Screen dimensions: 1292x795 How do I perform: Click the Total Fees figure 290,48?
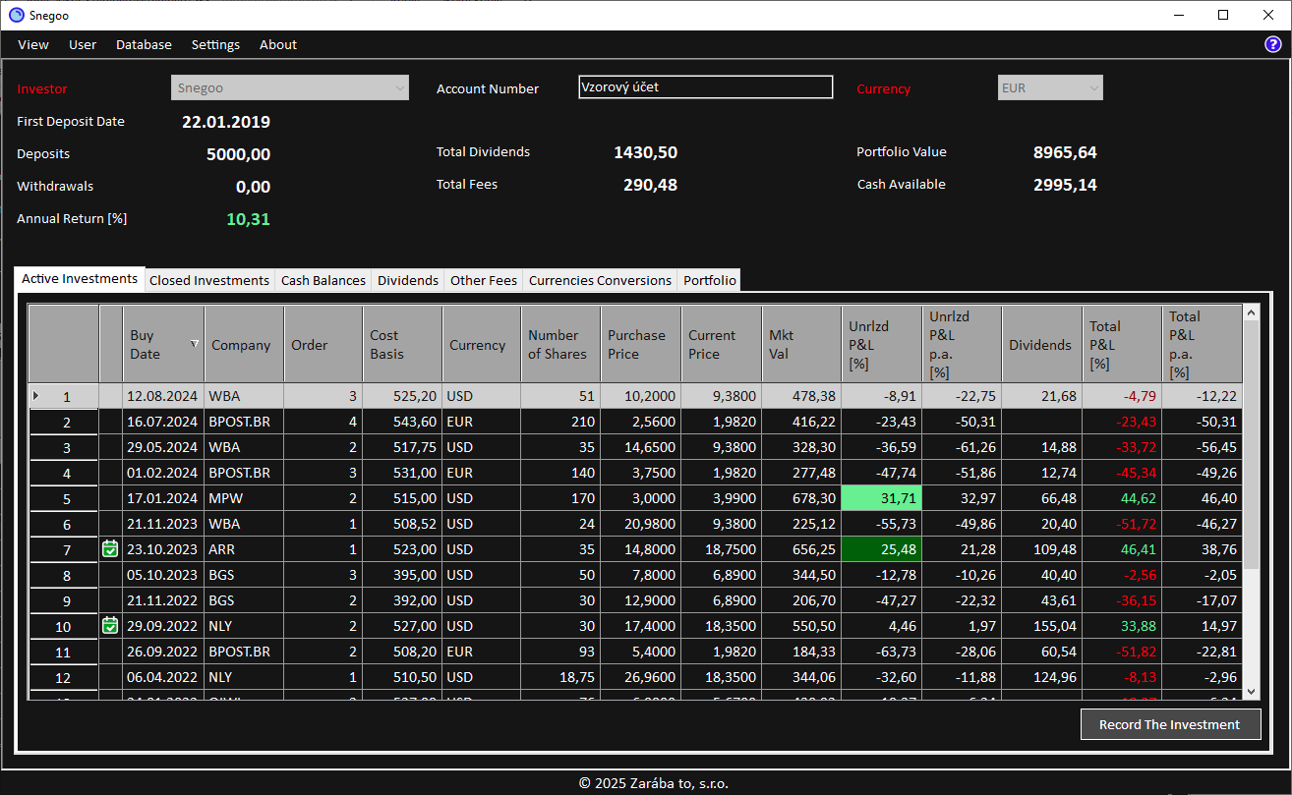[x=650, y=185]
